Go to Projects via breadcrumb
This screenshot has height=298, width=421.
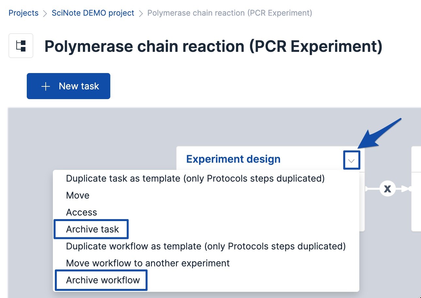click(x=23, y=13)
